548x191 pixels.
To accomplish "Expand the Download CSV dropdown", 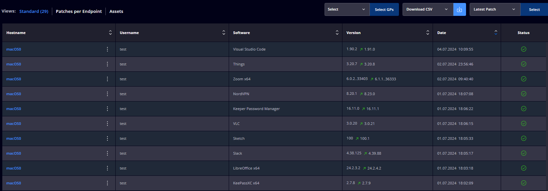I will 428,10.
